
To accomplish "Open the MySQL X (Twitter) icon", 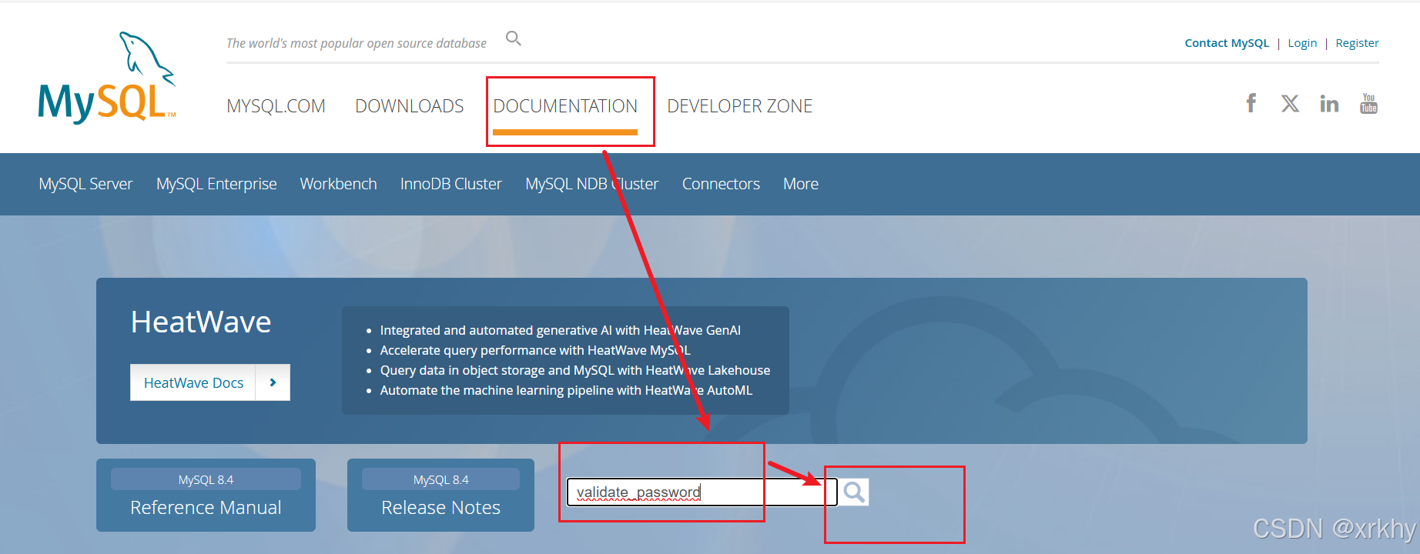I will pyautogui.click(x=1290, y=103).
